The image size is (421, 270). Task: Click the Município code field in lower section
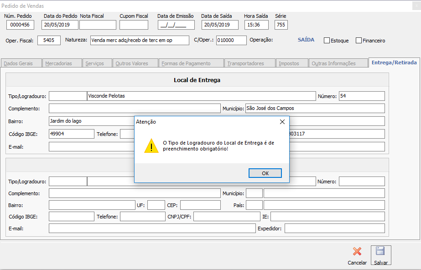(254, 193)
